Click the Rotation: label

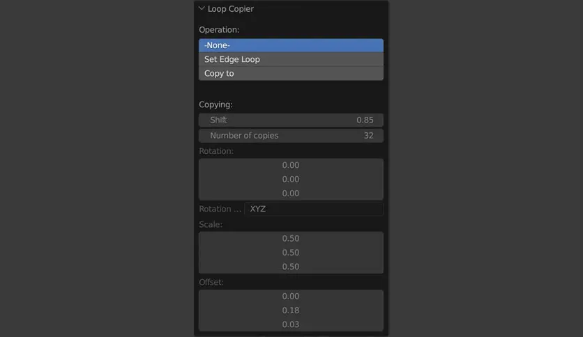click(216, 151)
